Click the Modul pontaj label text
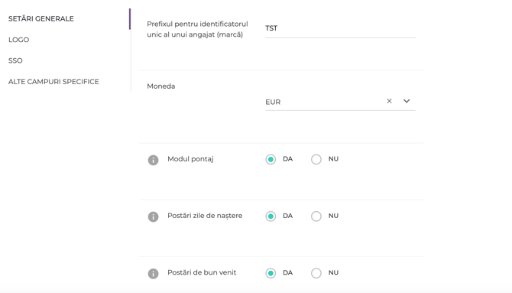This screenshot has height=293, width=512. click(x=190, y=159)
